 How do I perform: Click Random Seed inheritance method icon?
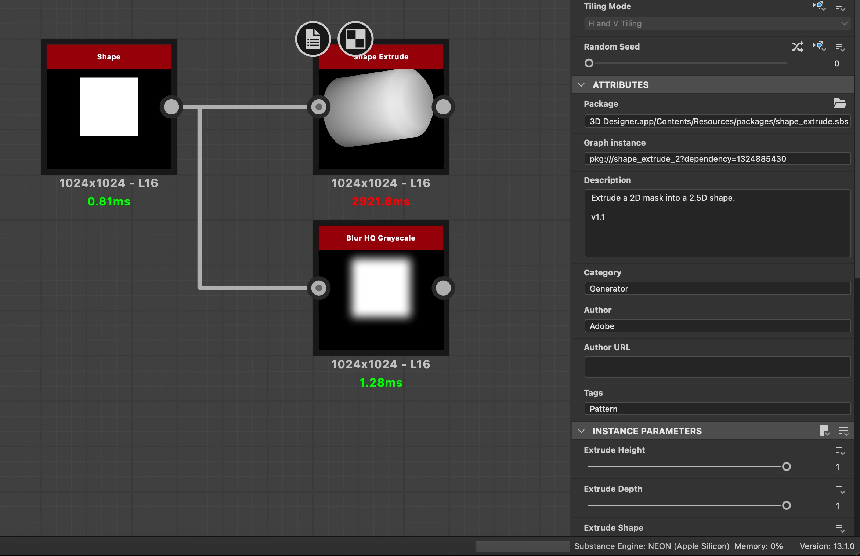819,47
